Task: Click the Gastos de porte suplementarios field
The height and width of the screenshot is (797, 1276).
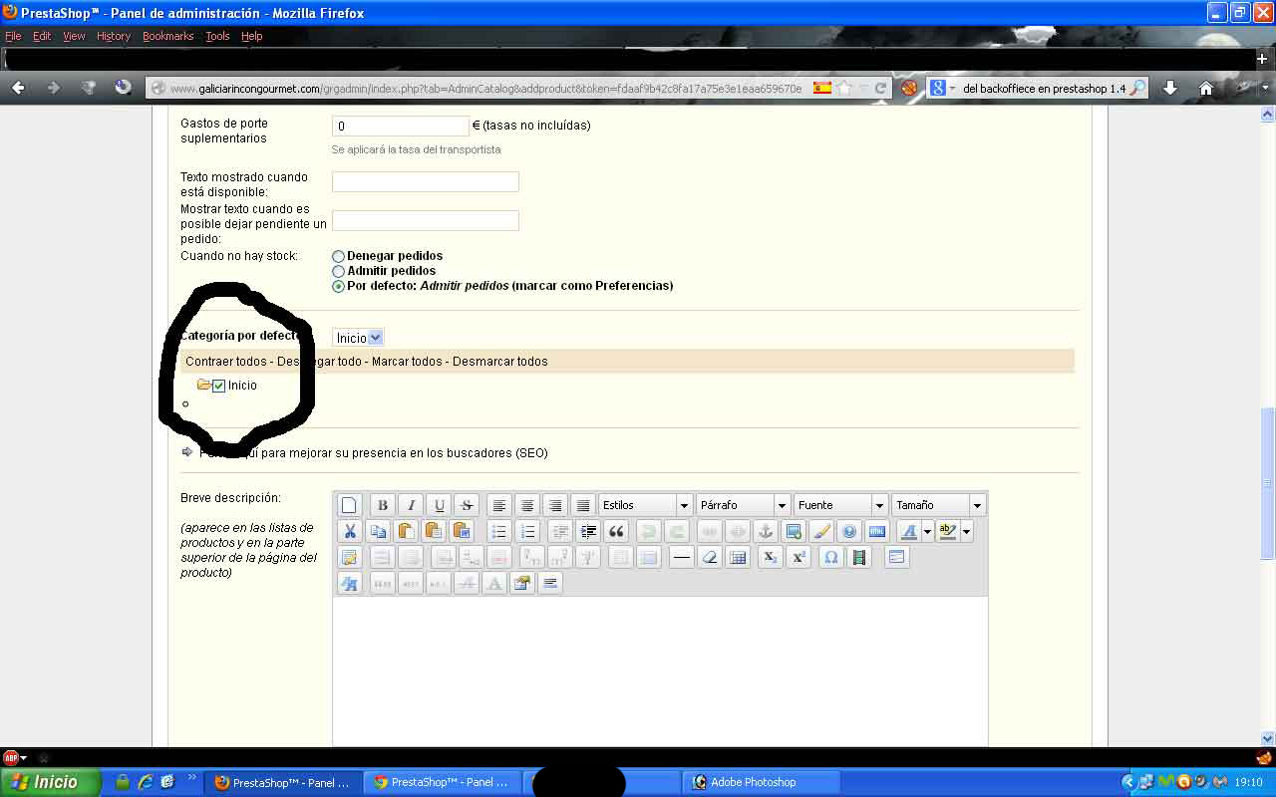Action: tap(400, 127)
